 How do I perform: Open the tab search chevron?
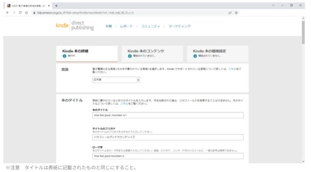pyautogui.click(x=274, y=5)
